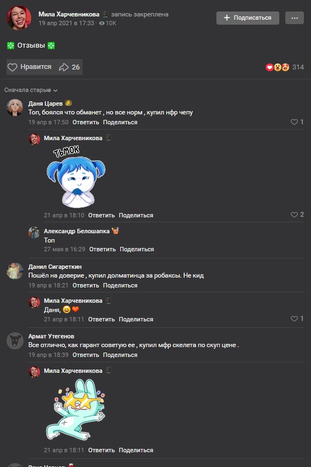Open Александр Белошапка's profile name
Image resolution: width=311 pixels, height=467 pixels.
[77, 231]
